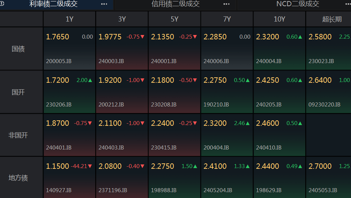Click the 1Y column header

70,19
